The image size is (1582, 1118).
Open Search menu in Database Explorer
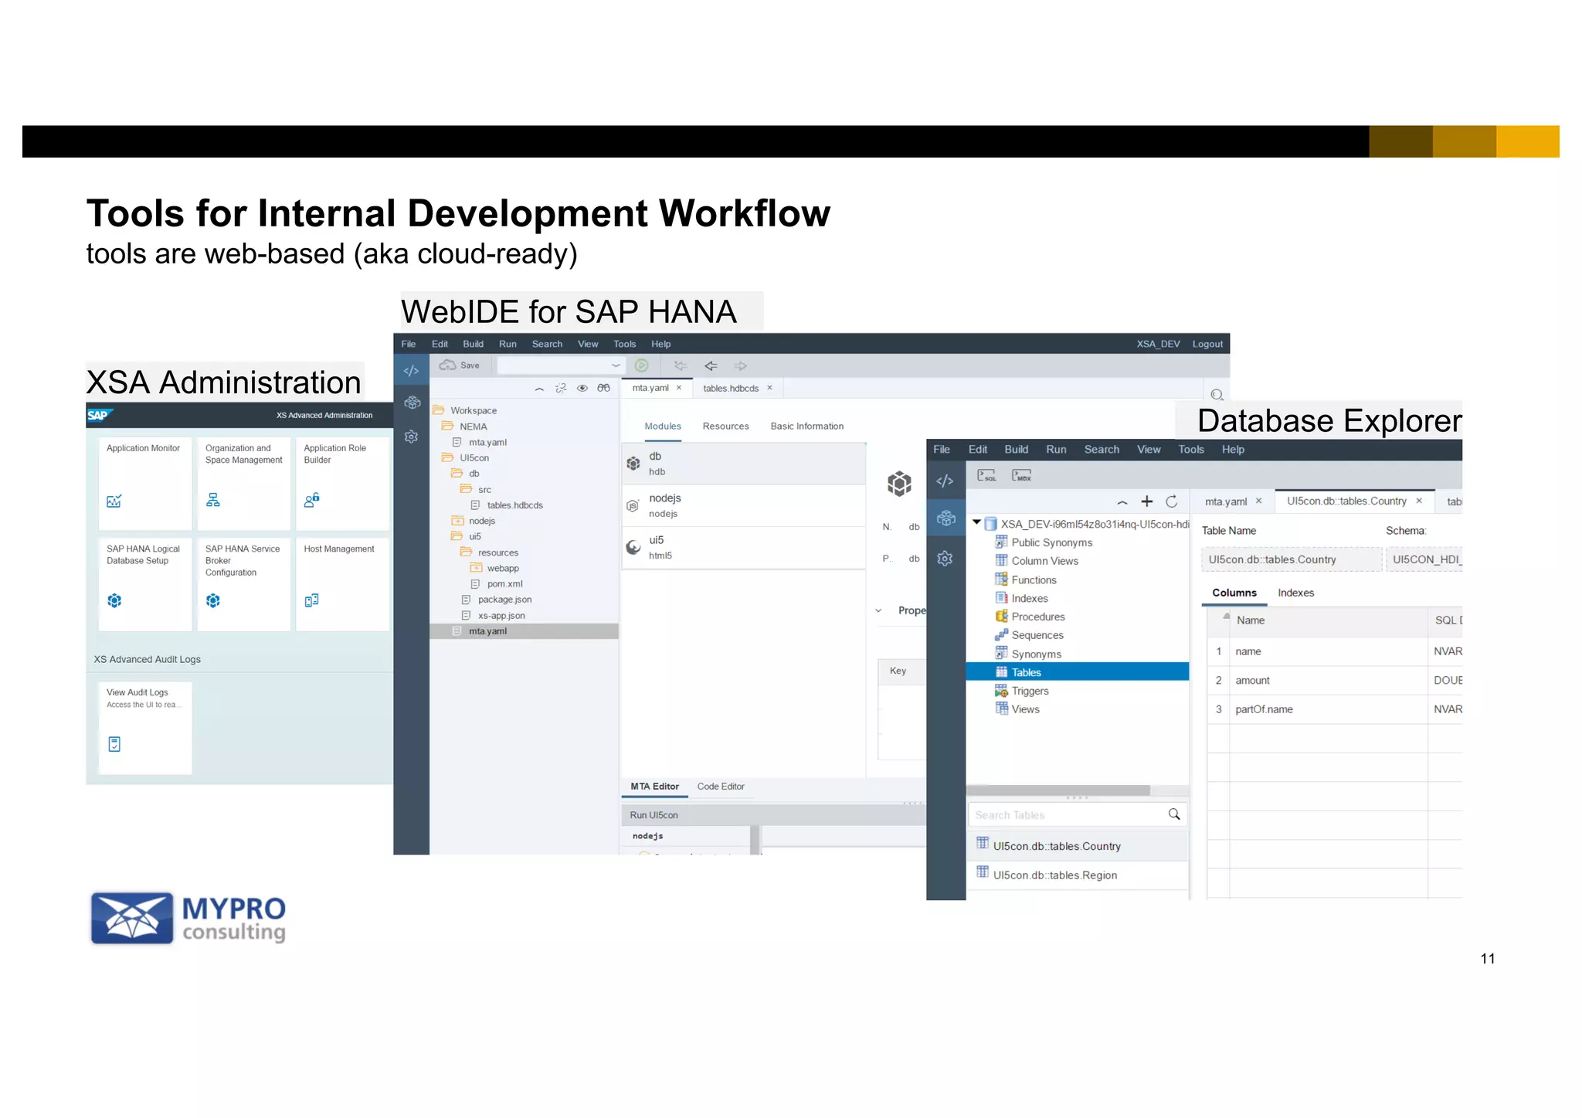pyautogui.click(x=1102, y=449)
